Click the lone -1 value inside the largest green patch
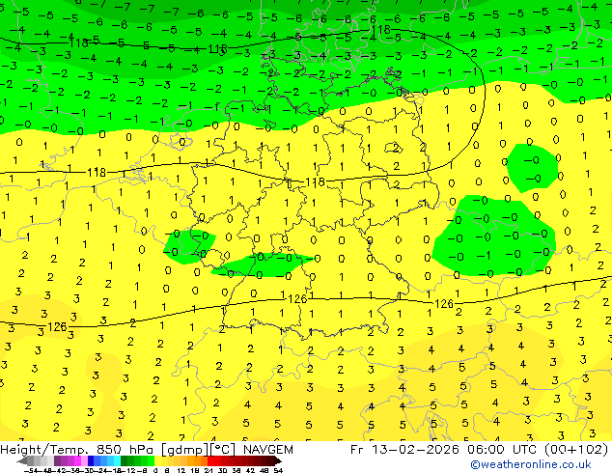This screenshot has width=612, height=473. [484, 256]
